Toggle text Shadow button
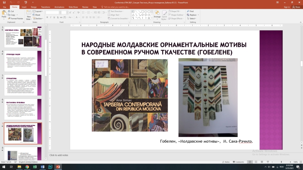The height and width of the screenshot is (170, 303). (58, 17)
